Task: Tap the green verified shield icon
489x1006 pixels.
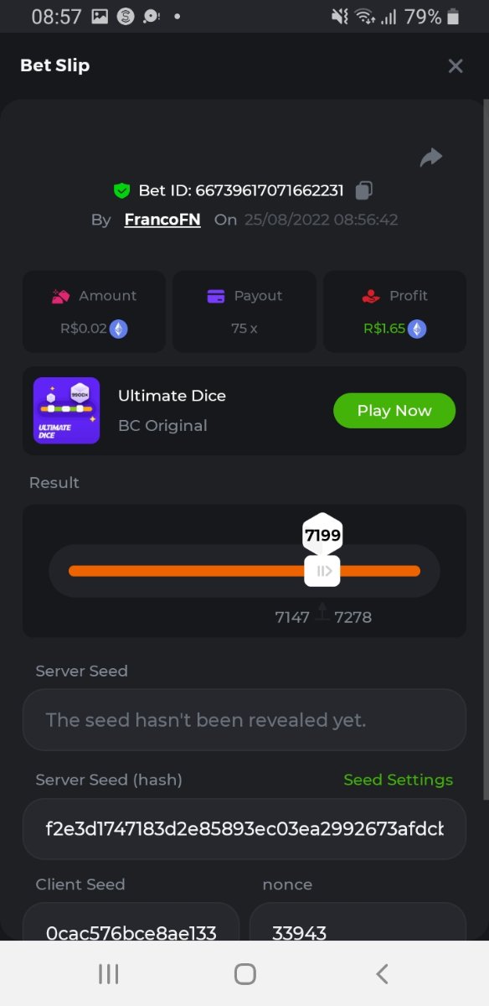Action: [122, 190]
